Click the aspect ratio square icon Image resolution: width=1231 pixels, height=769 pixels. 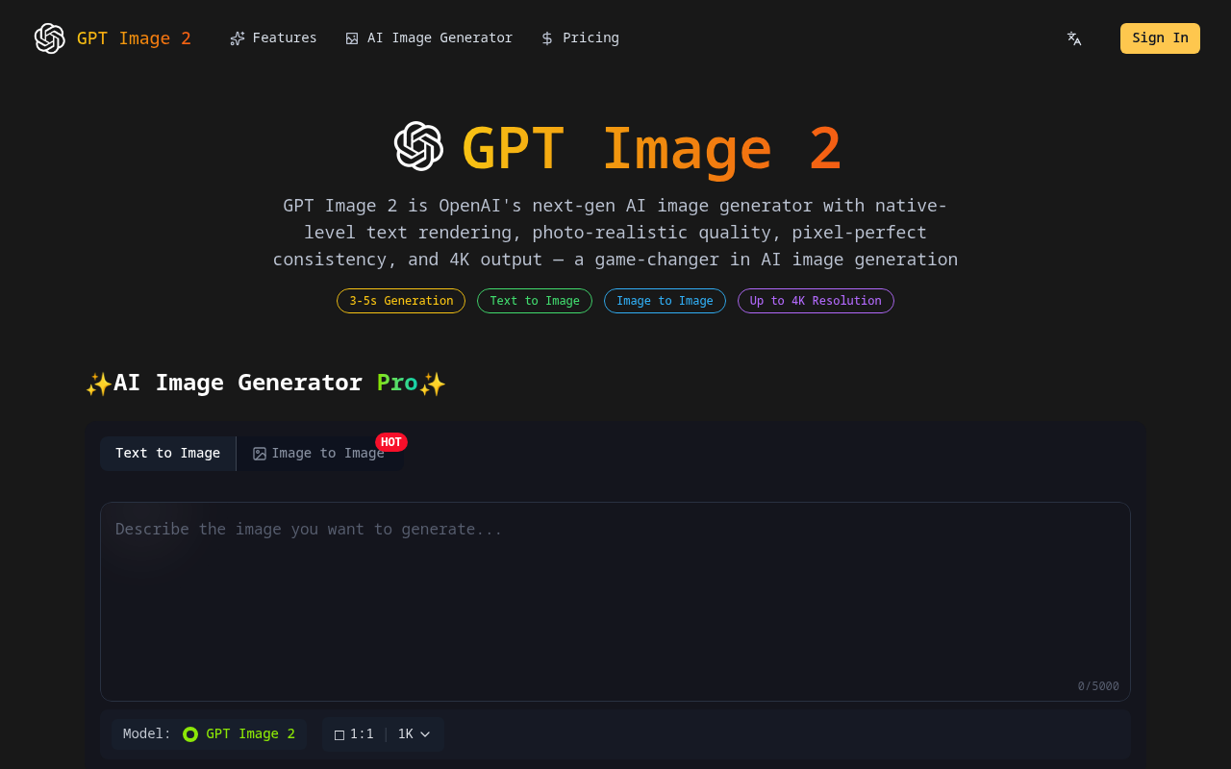[338, 733]
